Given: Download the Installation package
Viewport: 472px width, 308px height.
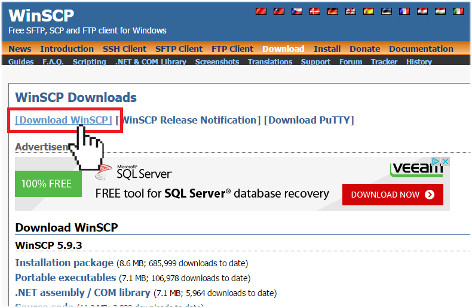Looking at the screenshot, I should click(x=64, y=263).
